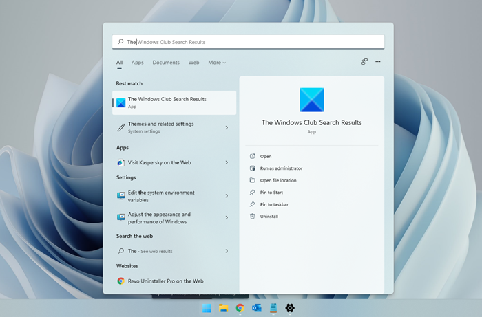Click Uninstall in the app actions list
Viewport: 482px width, 317px height.
click(x=270, y=216)
